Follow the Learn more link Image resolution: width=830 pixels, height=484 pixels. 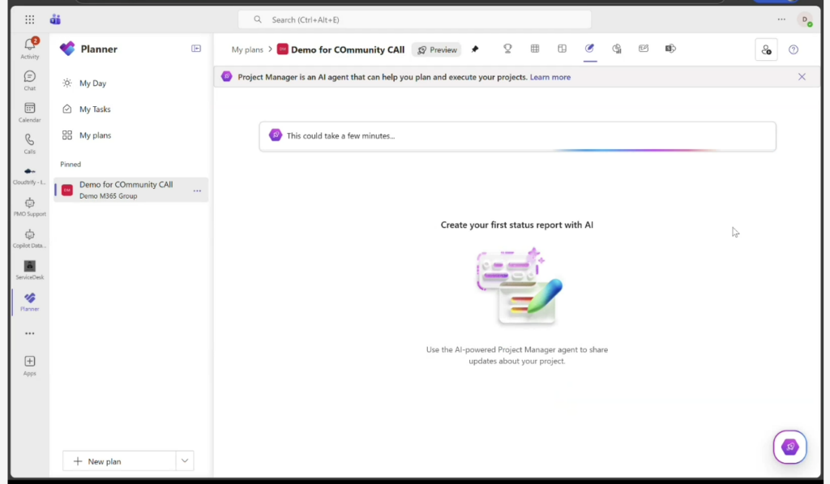550,77
